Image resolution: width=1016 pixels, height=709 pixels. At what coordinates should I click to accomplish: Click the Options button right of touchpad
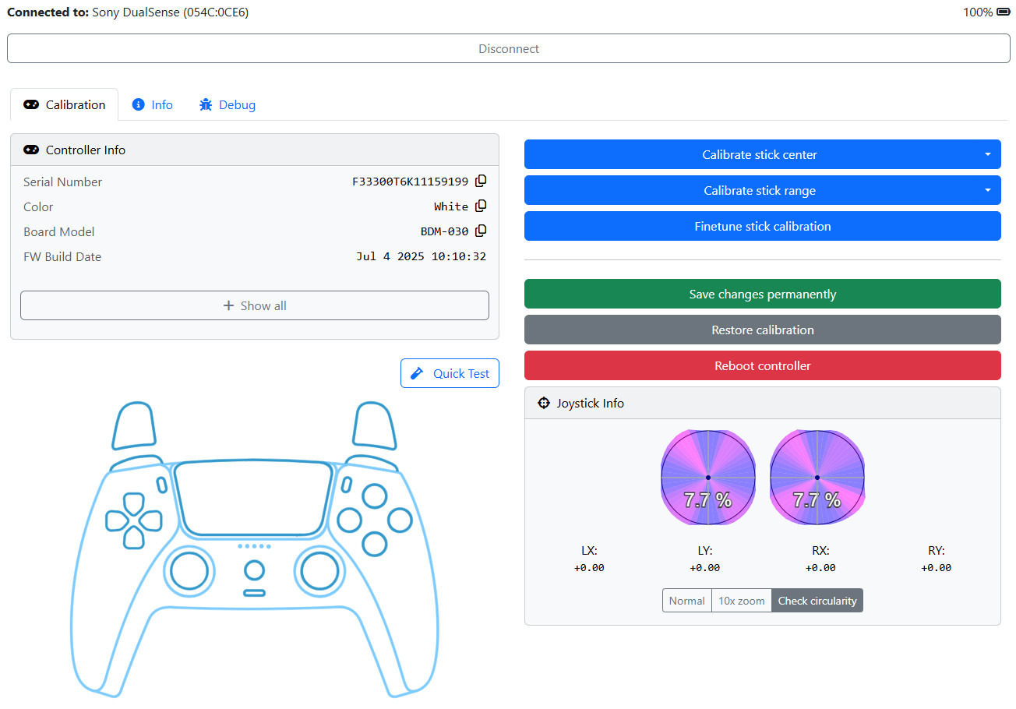(x=347, y=485)
